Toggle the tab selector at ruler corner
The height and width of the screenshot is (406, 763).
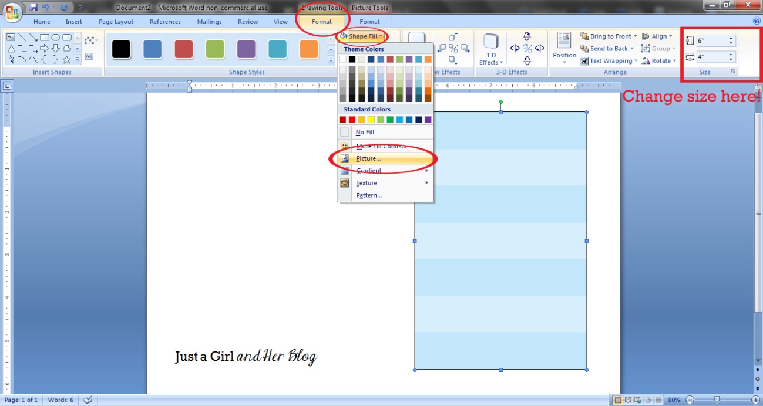click(7, 86)
